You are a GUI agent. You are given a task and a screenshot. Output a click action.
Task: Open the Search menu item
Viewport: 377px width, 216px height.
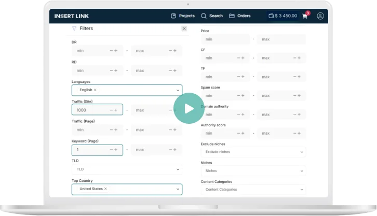pos(212,16)
